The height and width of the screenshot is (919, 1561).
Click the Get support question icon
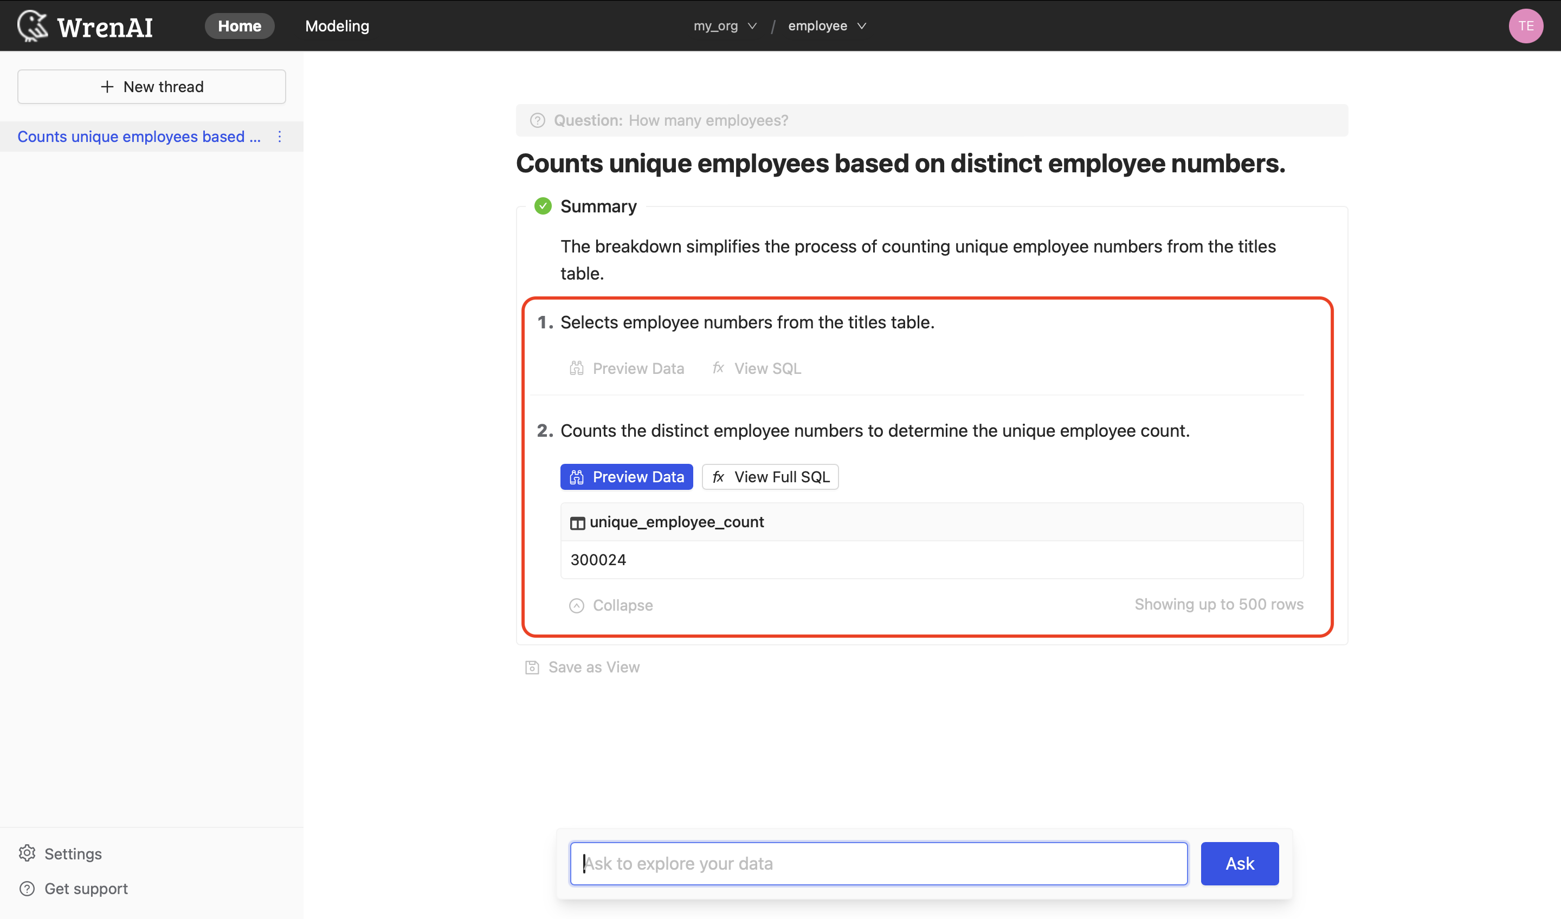click(27, 888)
